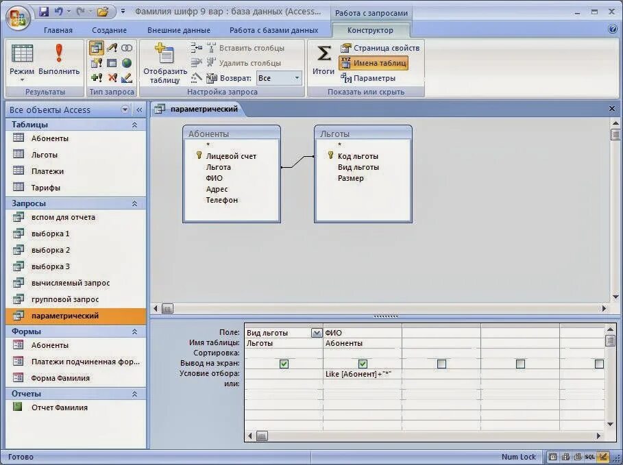Collapse the Отчеты group
Image resolution: width=623 pixels, height=465 pixels.
point(134,394)
